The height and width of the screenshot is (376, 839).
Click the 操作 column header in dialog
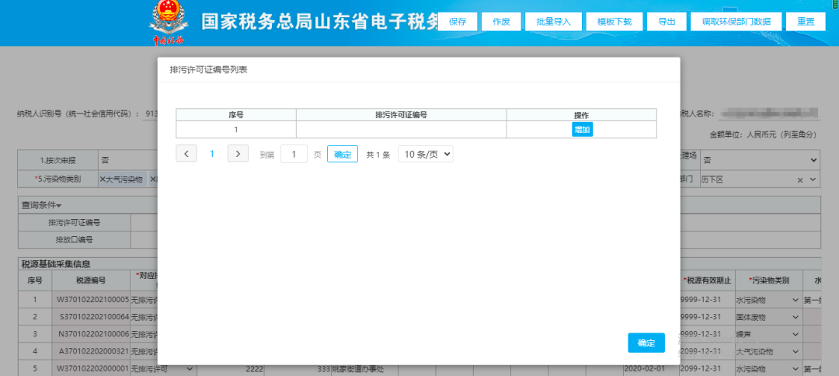pyautogui.click(x=582, y=114)
